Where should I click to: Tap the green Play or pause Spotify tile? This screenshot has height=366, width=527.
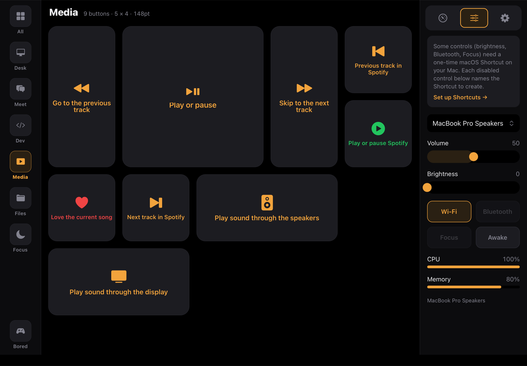click(x=378, y=134)
